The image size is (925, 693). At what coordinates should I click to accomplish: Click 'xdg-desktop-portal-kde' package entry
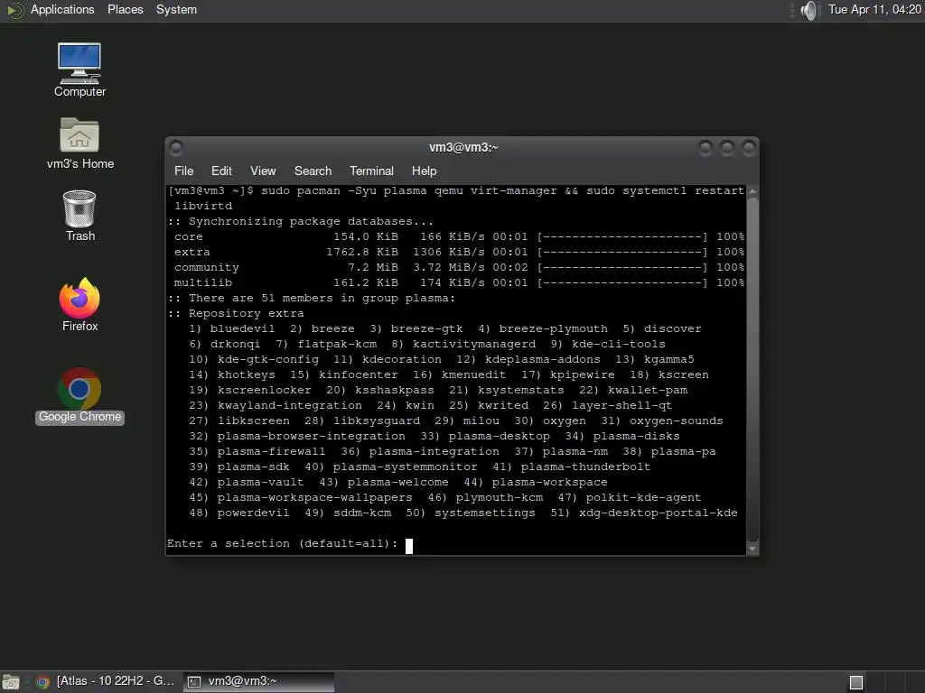click(658, 513)
